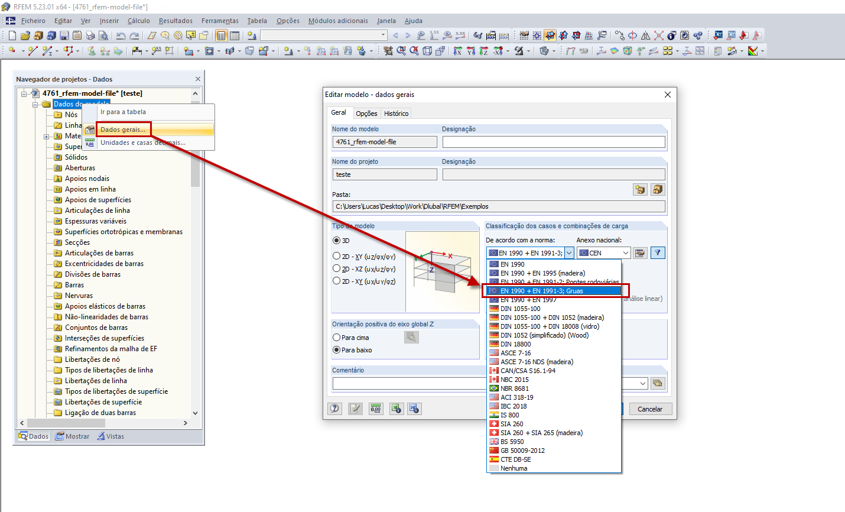Click the Cancelar button
The image size is (845, 512).
coord(650,409)
